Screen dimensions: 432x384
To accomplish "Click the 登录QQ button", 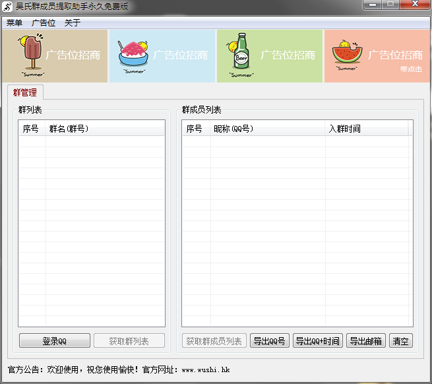I will [55, 340].
